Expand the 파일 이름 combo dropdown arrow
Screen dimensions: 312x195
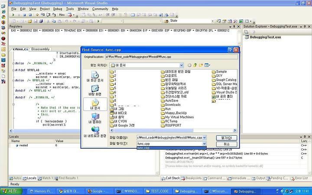pos(205,138)
